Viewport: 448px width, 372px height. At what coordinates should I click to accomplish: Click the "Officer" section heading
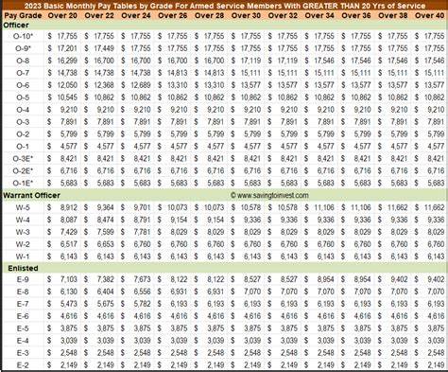coord(16,26)
